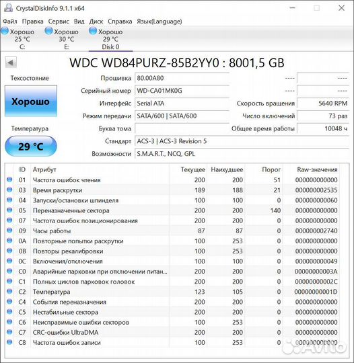This screenshot has width=354, height=363.
Task: Click status dot of attribute C4 row
Action: (x=9, y=302)
